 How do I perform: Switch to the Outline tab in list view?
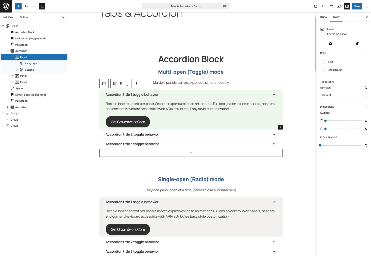click(x=24, y=17)
